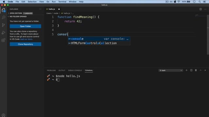Viewport: 209px width, 117px height.
Task: Open the Window menu
Action: [x=72, y=2]
